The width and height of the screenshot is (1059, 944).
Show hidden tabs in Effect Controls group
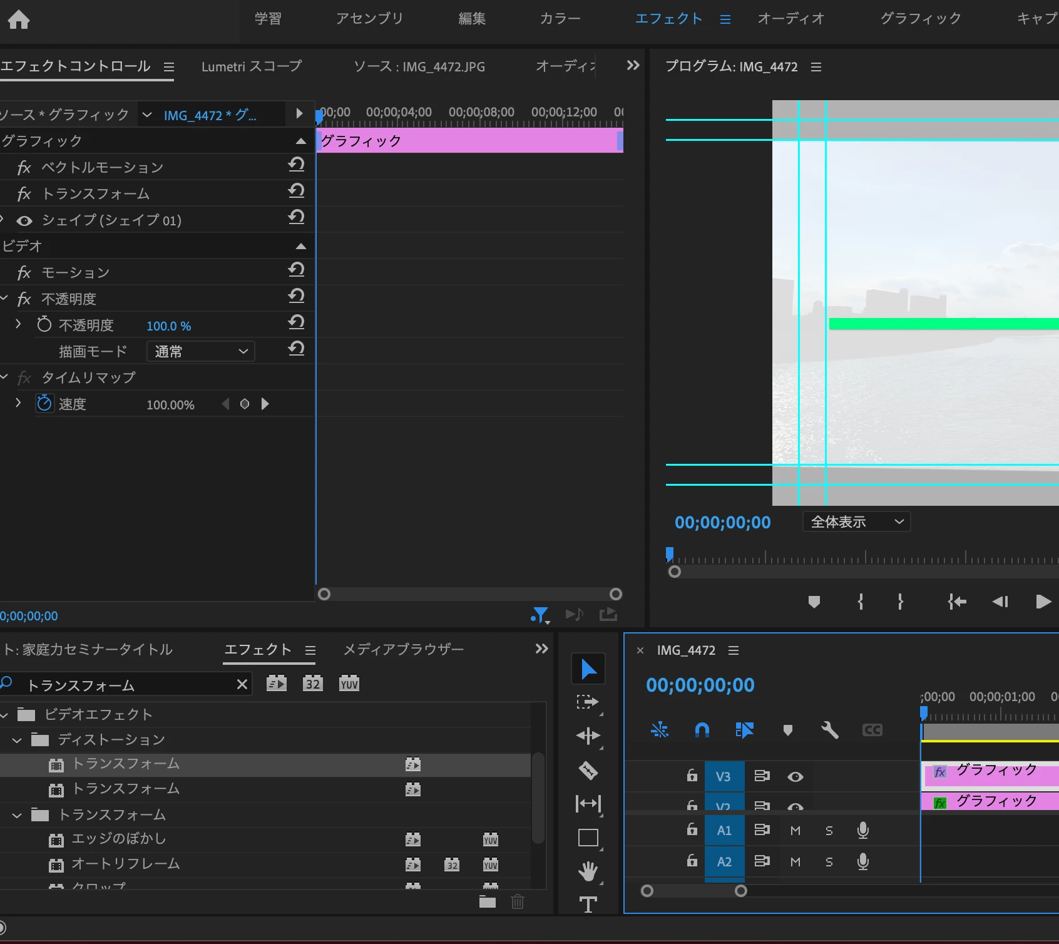tap(633, 65)
